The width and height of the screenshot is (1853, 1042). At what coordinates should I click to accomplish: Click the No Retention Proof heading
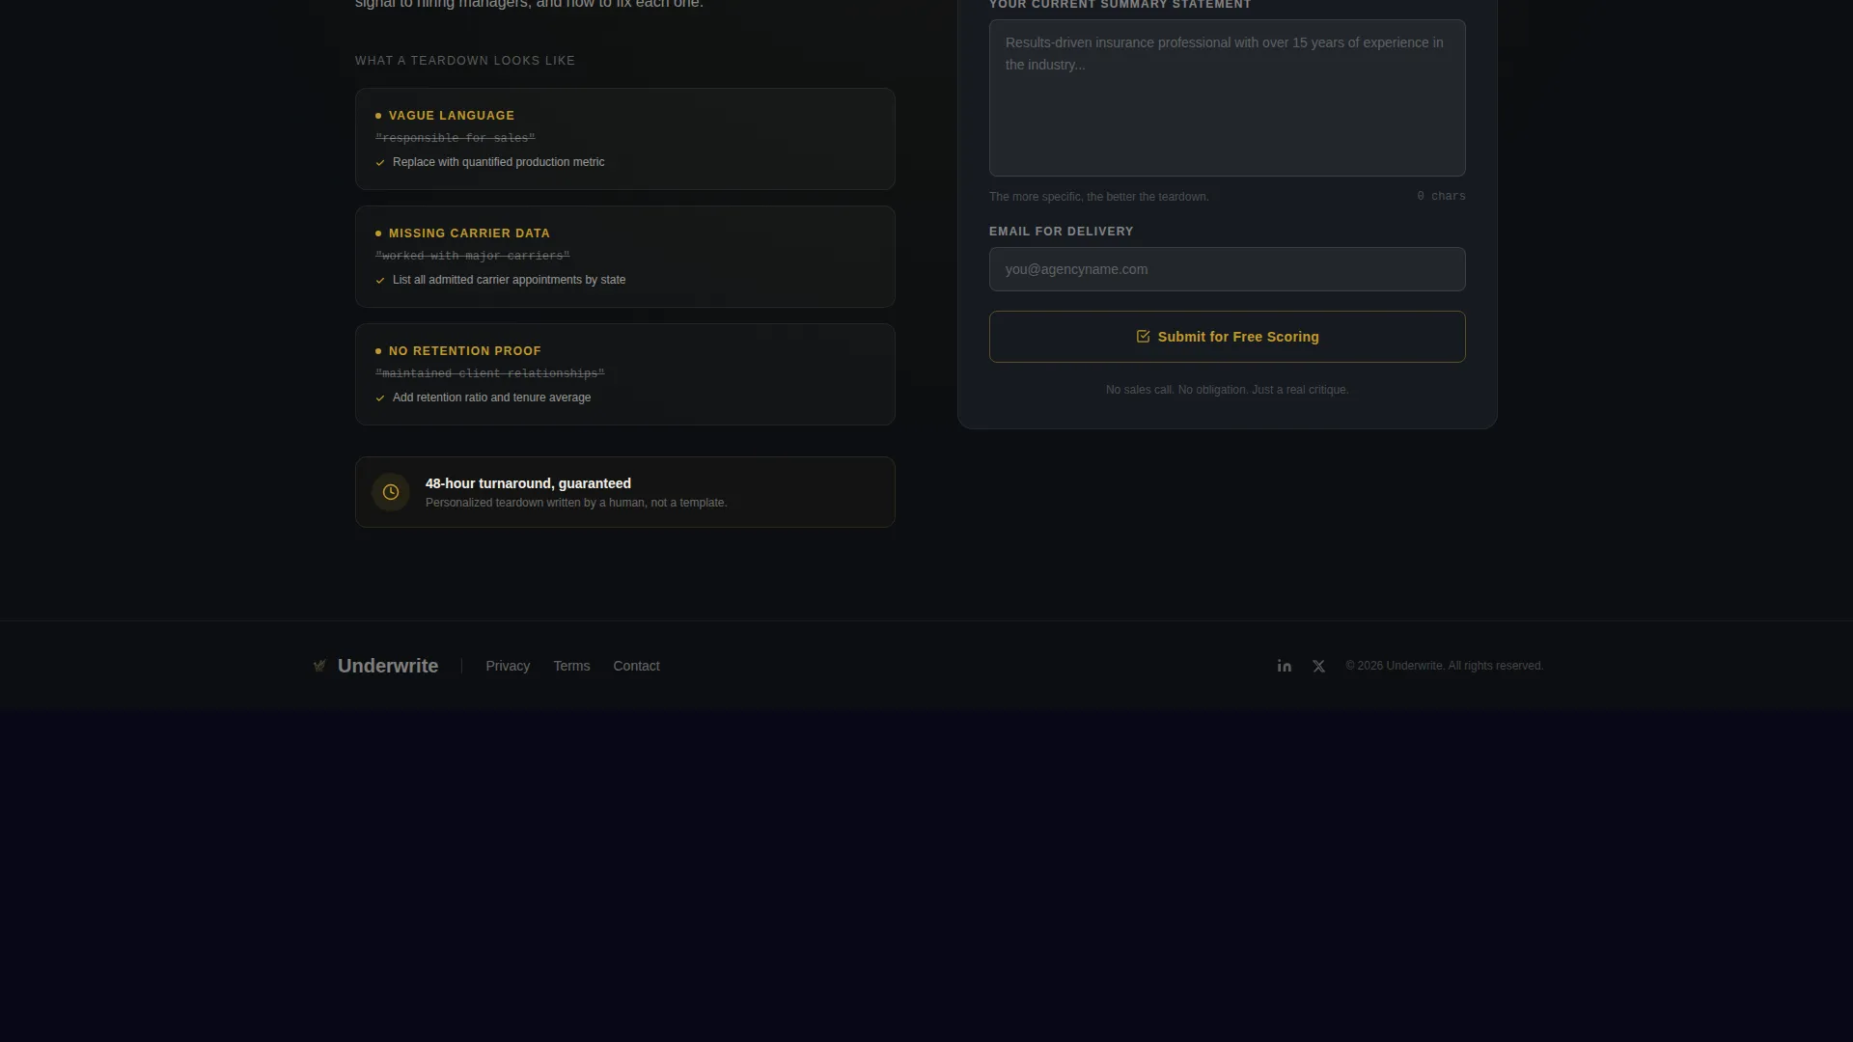[465, 351]
